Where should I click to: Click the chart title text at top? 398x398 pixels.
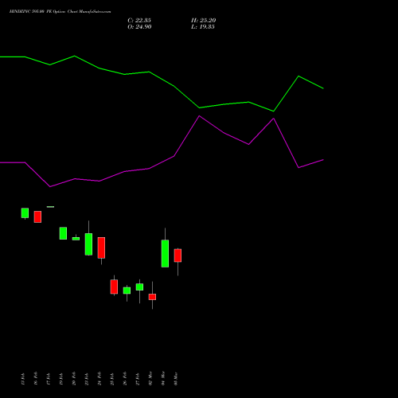60,11
